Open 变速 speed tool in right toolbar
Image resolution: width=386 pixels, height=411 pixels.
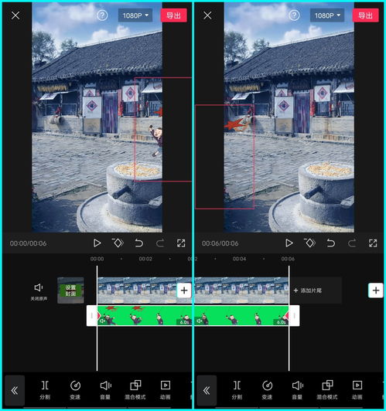pos(267,390)
